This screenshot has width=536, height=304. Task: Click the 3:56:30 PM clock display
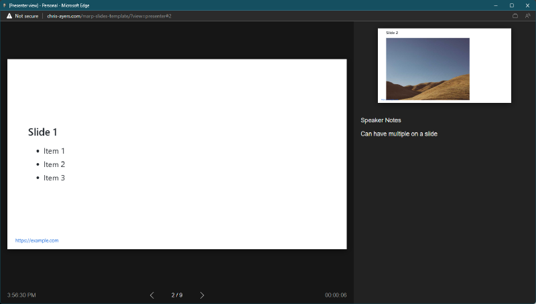pyautogui.click(x=21, y=295)
